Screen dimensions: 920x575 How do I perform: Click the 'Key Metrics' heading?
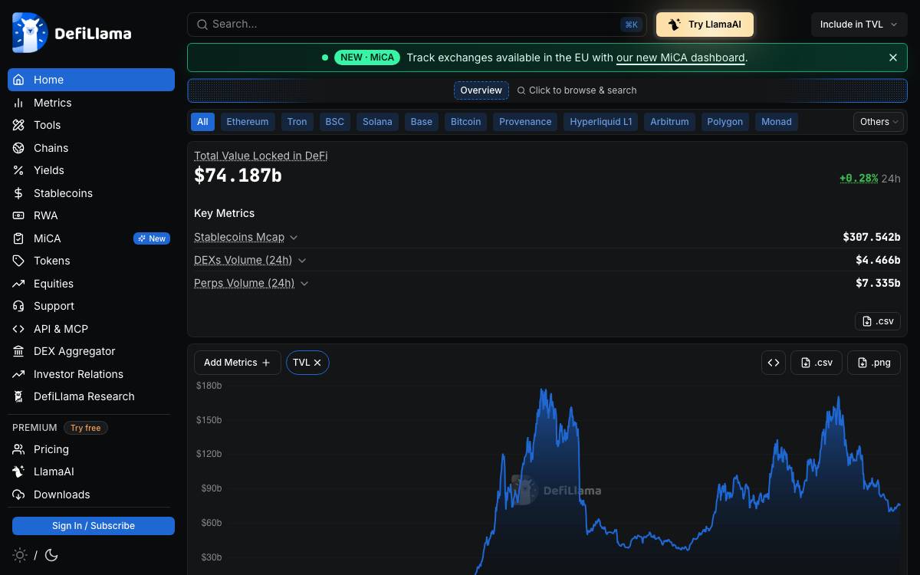pos(224,213)
